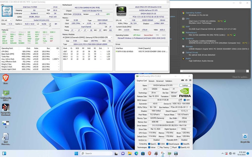The image size is (252, 157).
Task: Click the BIOS export share icon
Action: (x=180, y=100)
